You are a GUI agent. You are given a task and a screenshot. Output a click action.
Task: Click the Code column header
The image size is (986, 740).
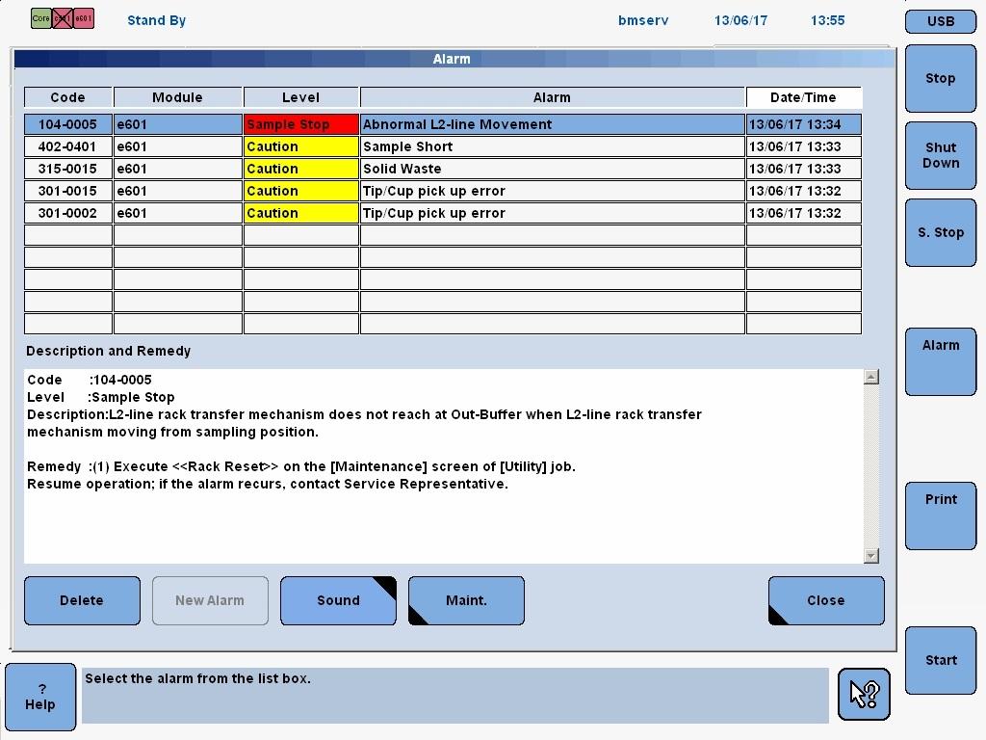tap(68, 97)
